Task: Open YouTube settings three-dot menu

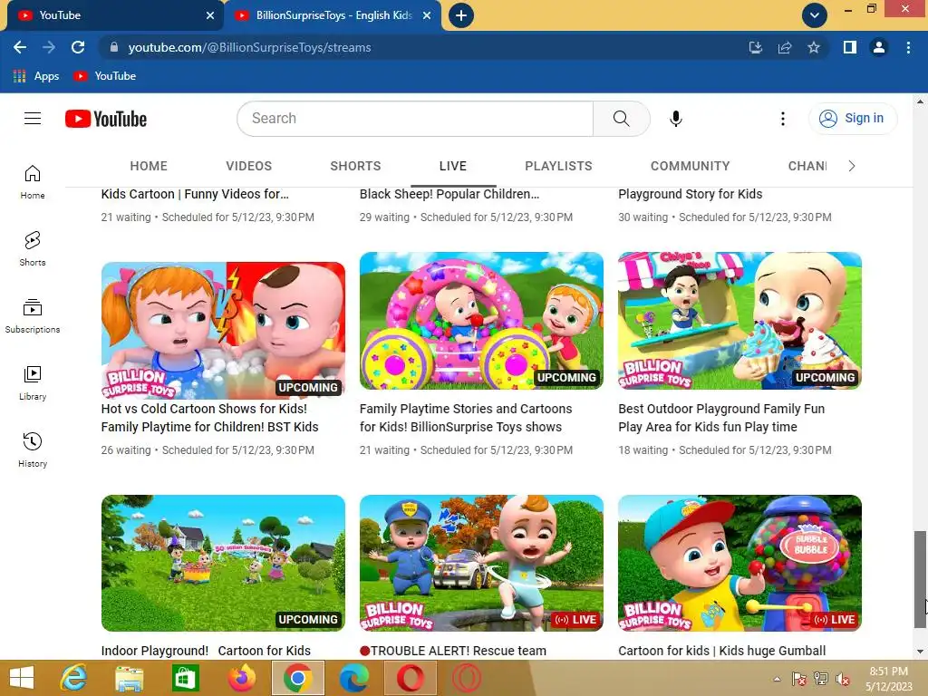Action: tap(782, 119)
